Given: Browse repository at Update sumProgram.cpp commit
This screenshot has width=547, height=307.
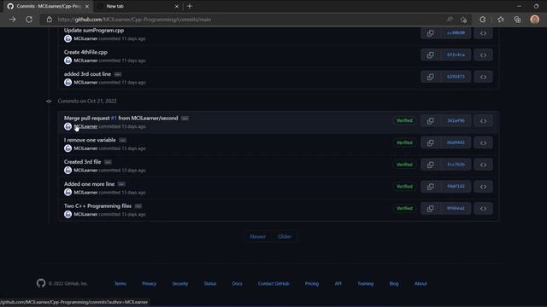Looking at the screenshot, I should (x=483, y=33).
